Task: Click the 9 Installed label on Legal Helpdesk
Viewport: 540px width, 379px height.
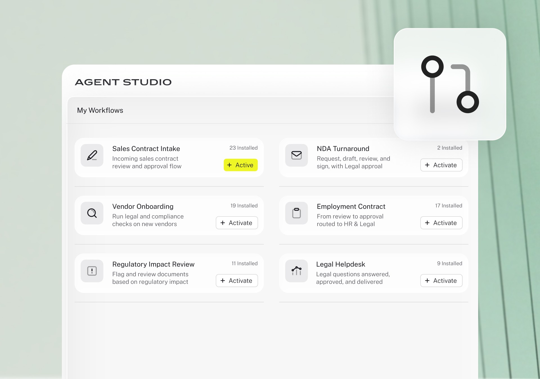Action: click(x=449, y=263)
